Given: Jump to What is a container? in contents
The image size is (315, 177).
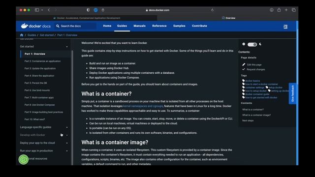Looking at the screenshot, I should click(253, 110).
